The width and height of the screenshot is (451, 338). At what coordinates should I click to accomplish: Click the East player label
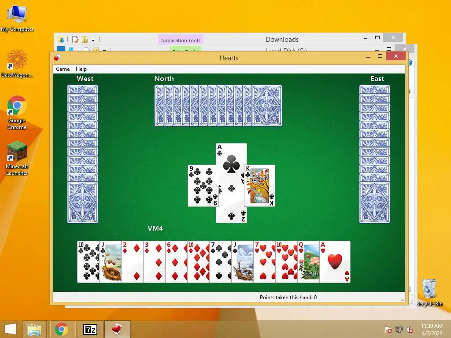point(377,78)
